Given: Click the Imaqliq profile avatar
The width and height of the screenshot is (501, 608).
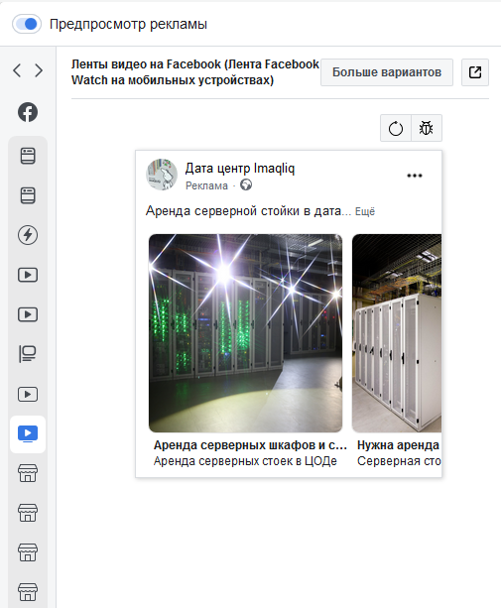Looking at the screenshot, I should 162,175.
